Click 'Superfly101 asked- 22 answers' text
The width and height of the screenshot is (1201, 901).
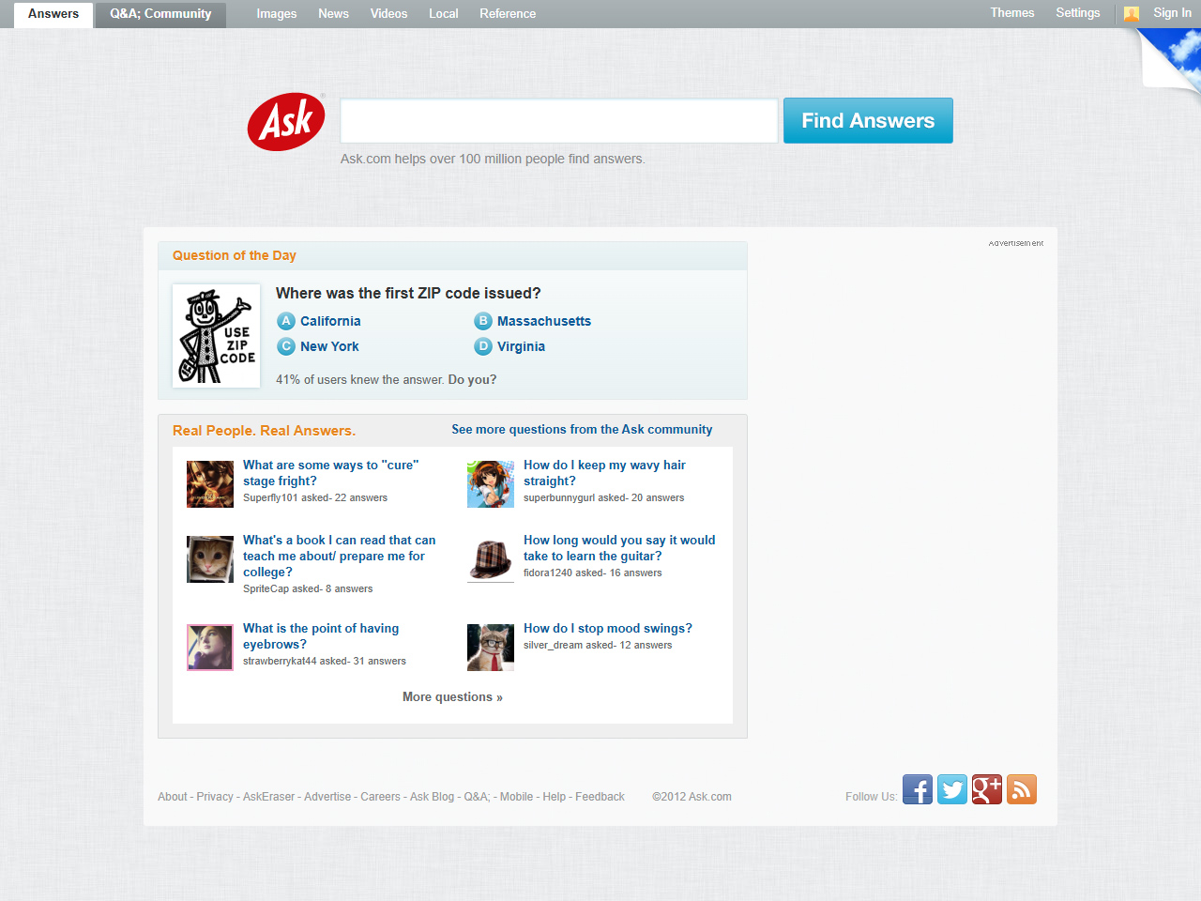pyautogui.click(x=315, y=498)
